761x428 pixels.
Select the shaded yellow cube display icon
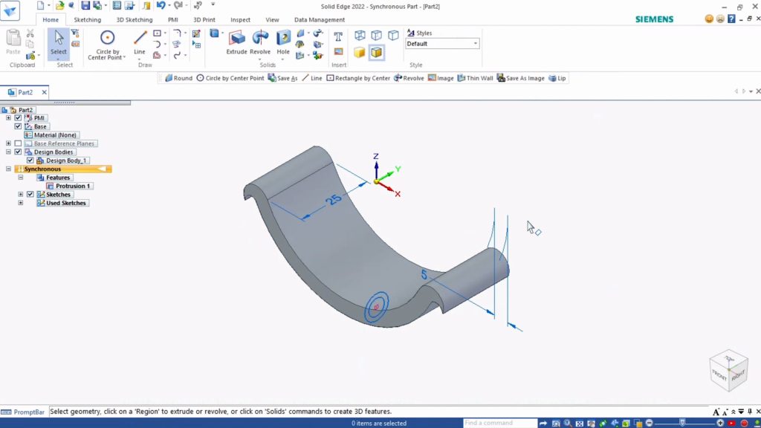click(x=360, y=53)
